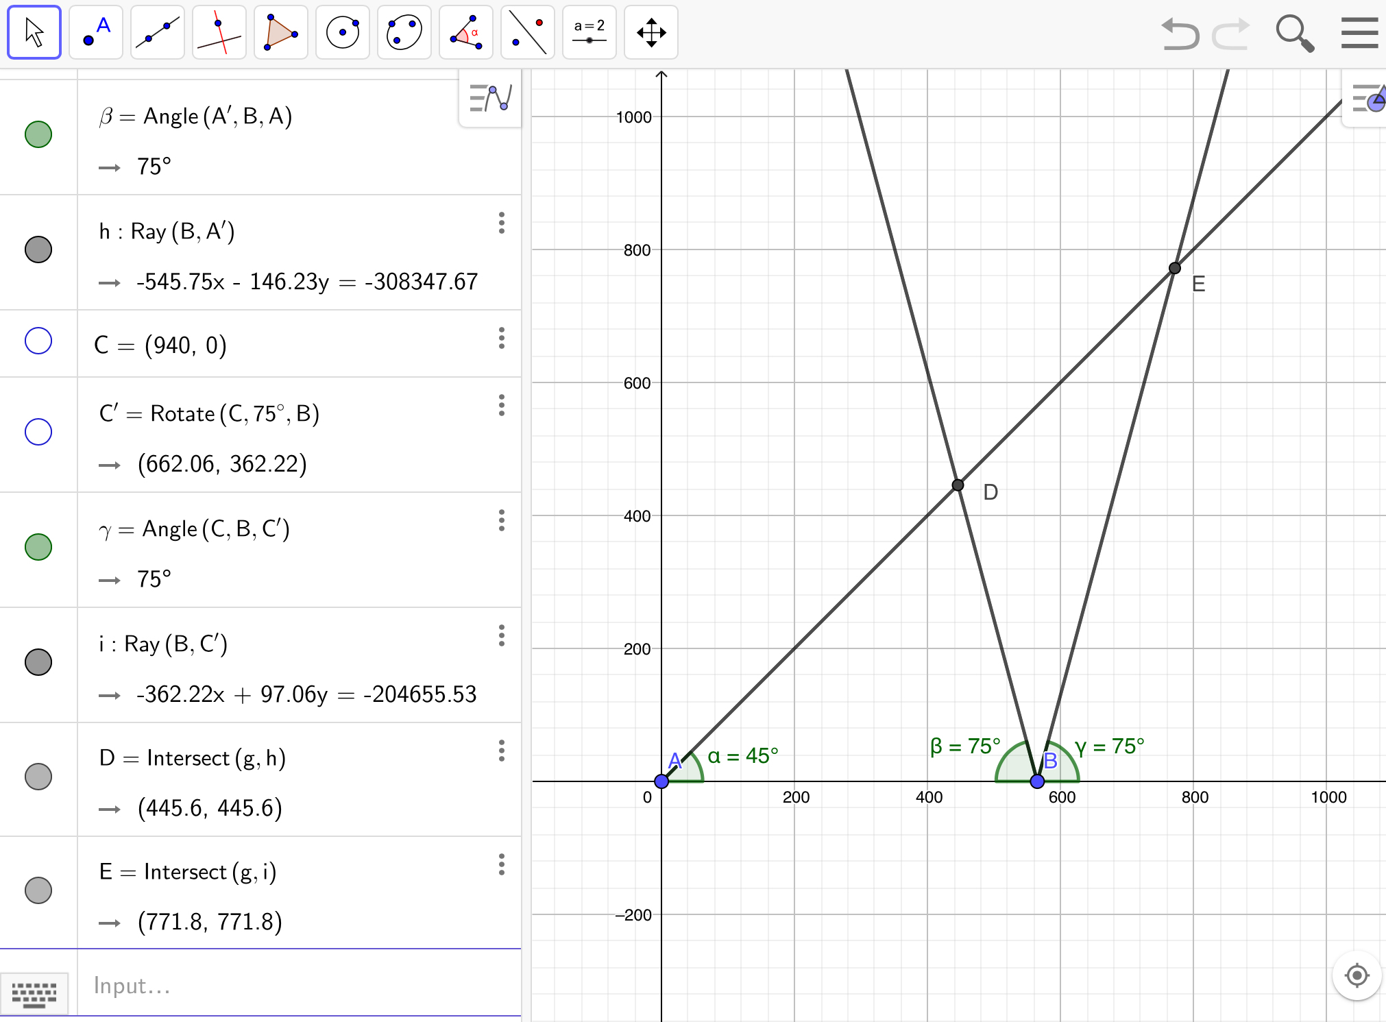Open options menu for point D
This screenshot has height=1022, width=1386.
click(x=502, y=751)
